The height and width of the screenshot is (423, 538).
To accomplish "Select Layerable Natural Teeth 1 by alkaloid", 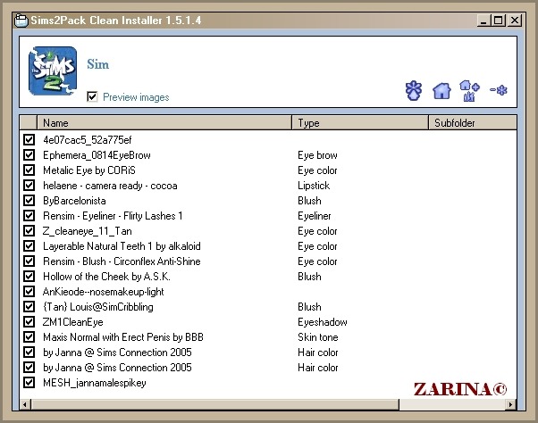I will (122, 246).
